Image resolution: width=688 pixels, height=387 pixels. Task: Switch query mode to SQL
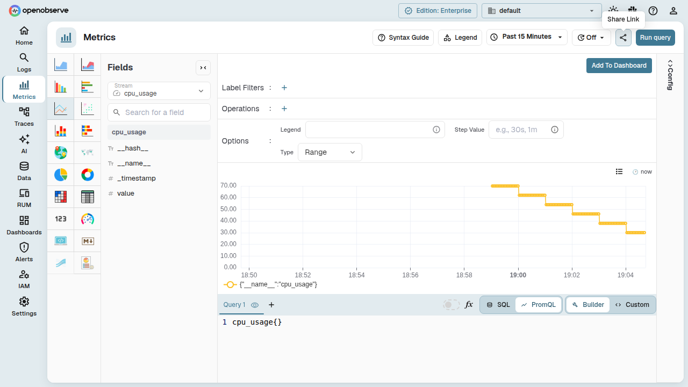point(498,305)
